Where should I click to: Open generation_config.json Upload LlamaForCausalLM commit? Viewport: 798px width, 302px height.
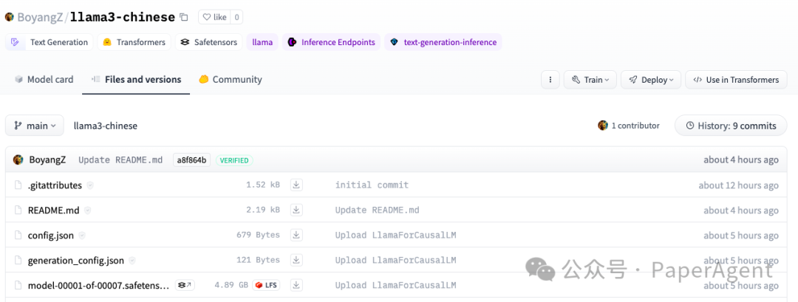(395, 261)
